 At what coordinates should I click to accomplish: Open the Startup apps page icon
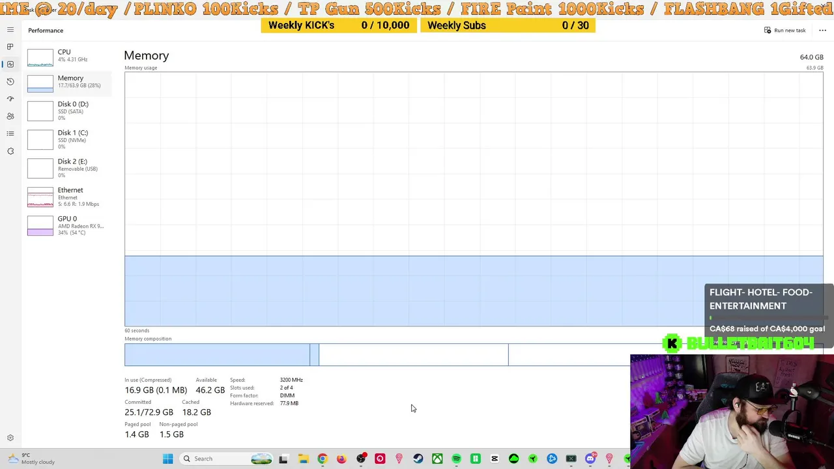(x=10, y=99)
